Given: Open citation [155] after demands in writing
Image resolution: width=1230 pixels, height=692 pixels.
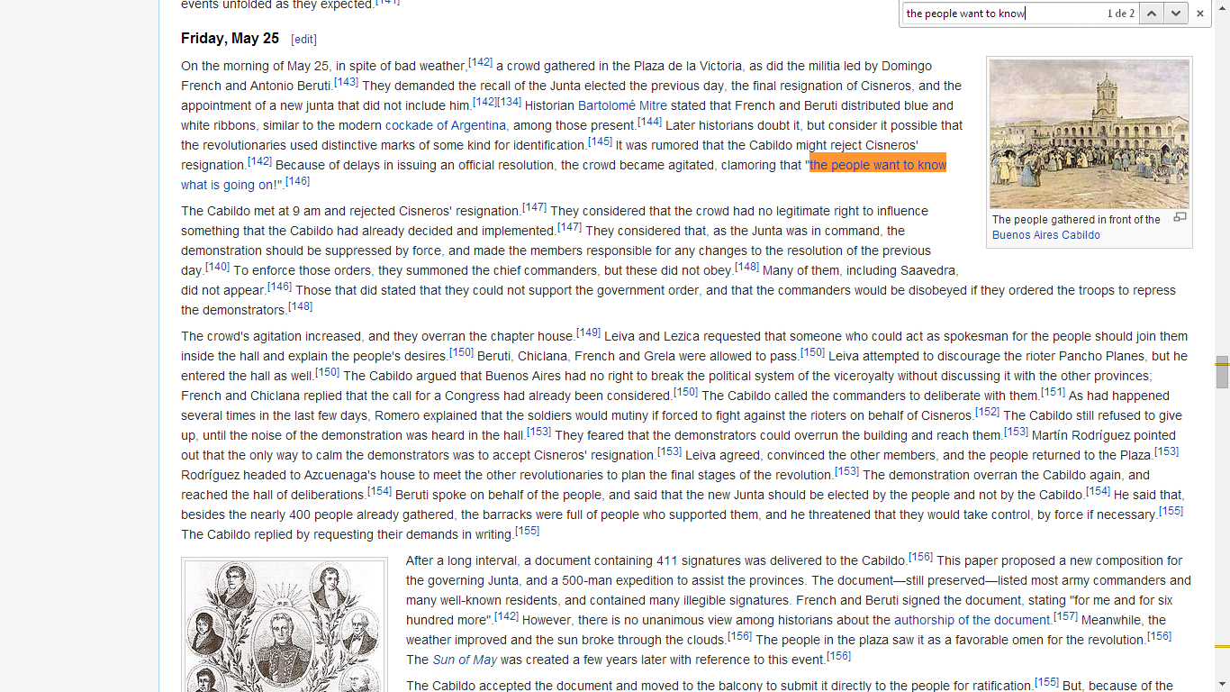Looking at the screenshot, I should 527,531.
